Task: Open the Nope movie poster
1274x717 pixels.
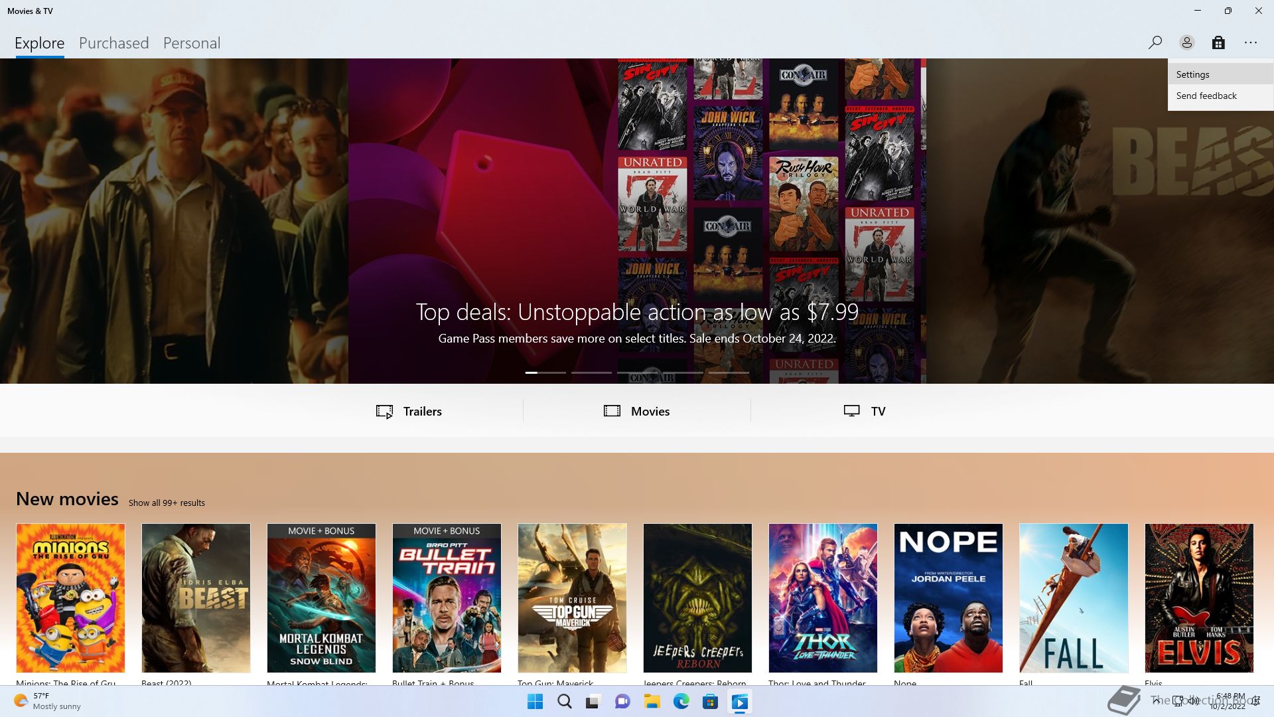Action: 948,598
